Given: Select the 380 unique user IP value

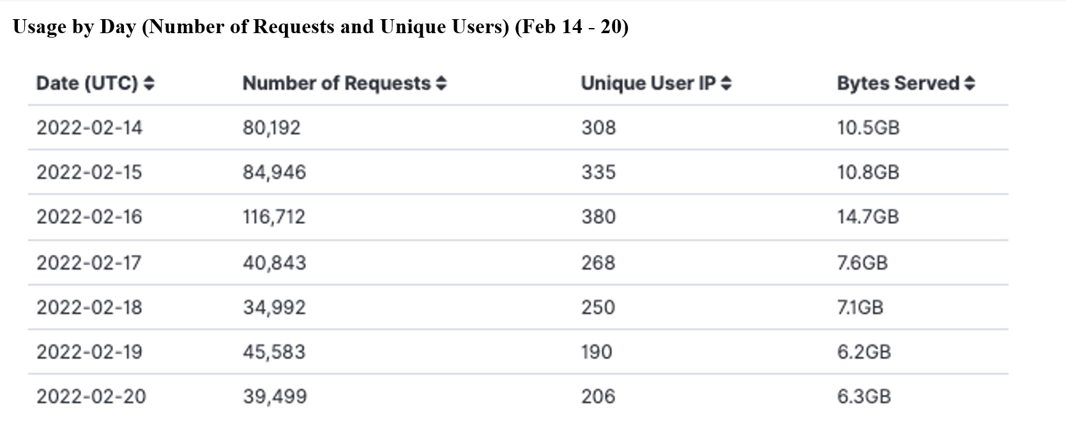Looking at the screenshot, I should (598, 217).
